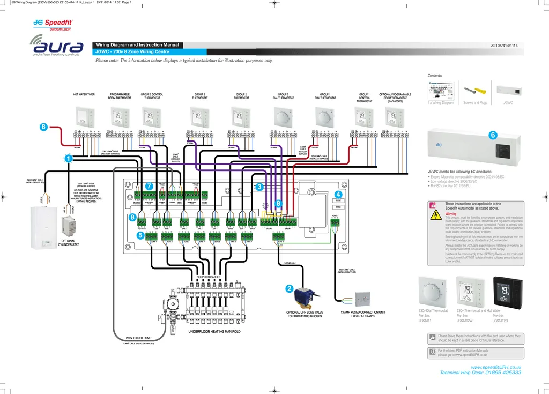Click the note icon beside 'Please leave these instructions'
Screen dimensions: 549x394
pos(433,338)
